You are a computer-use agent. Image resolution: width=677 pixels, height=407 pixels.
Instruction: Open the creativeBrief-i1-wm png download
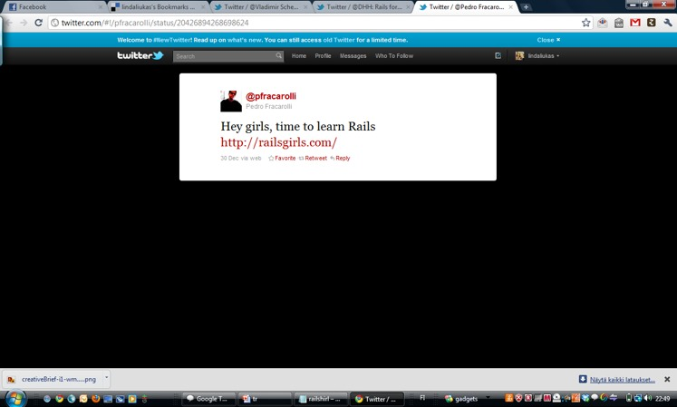(59, 379)
